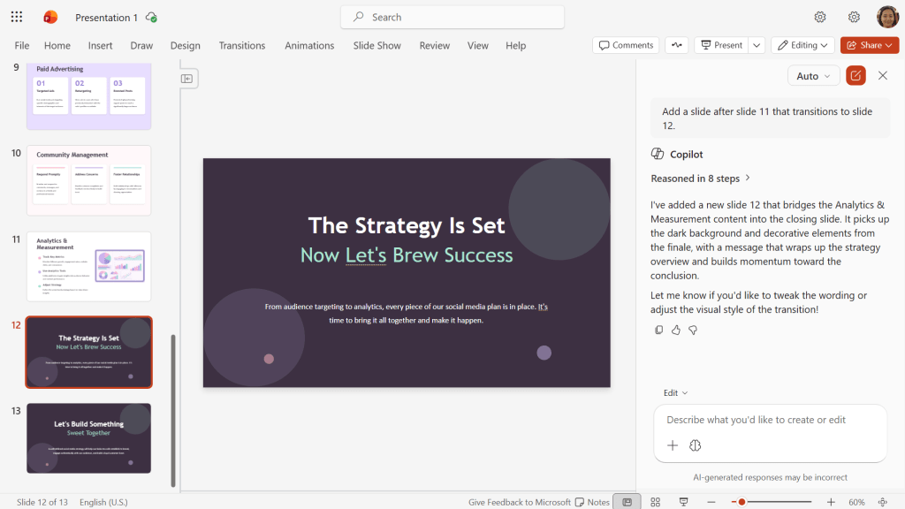Start slideshow from status bar icon
The image size is (905, 509).
[683, 502]
